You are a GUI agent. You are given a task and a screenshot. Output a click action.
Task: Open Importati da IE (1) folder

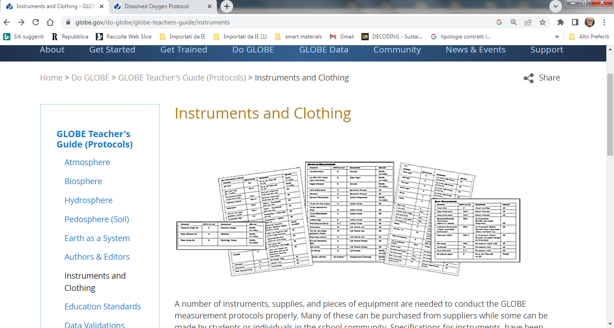[x=240, y=37]
